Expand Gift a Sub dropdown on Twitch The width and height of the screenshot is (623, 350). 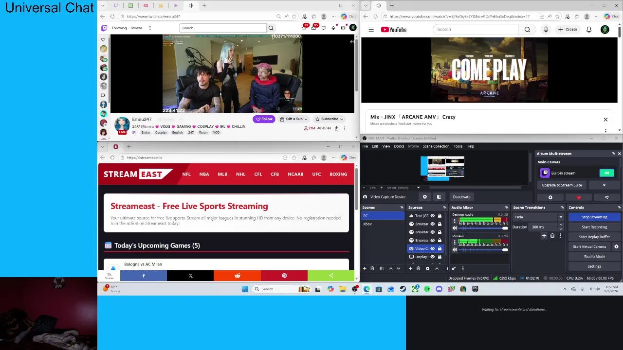(307, 119)
